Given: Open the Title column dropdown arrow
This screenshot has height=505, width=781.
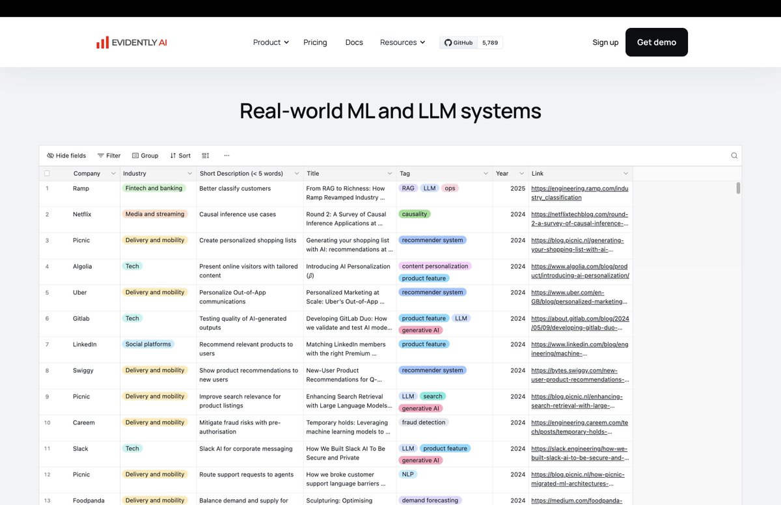Looking at the screenshot, I should point(390,174).
